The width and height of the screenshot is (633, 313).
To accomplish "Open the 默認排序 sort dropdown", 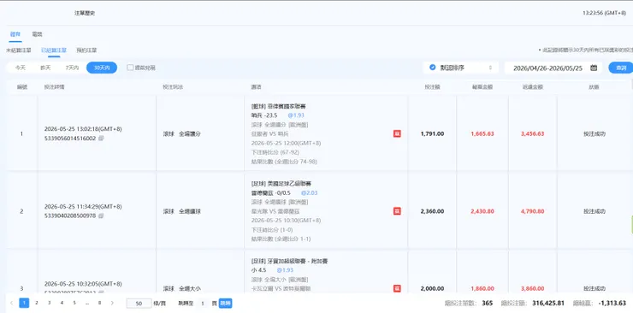I will [460, 68].
